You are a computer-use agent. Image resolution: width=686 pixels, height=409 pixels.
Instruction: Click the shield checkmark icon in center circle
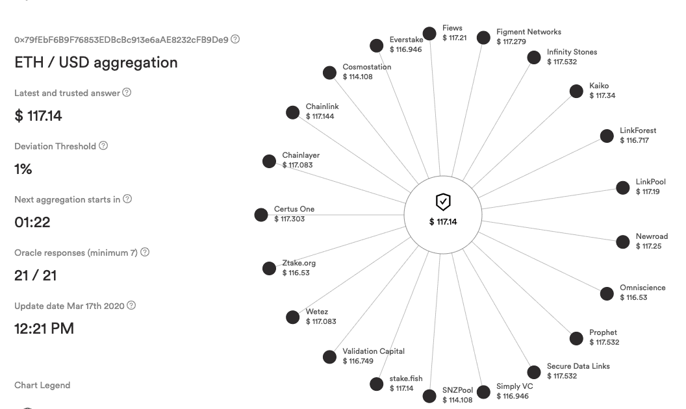[443, 202]
